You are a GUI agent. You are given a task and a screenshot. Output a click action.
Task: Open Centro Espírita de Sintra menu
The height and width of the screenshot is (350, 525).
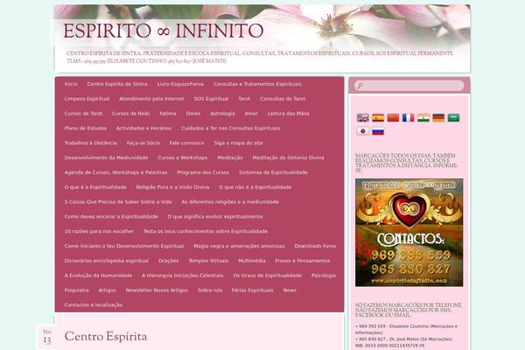[117, 84]
